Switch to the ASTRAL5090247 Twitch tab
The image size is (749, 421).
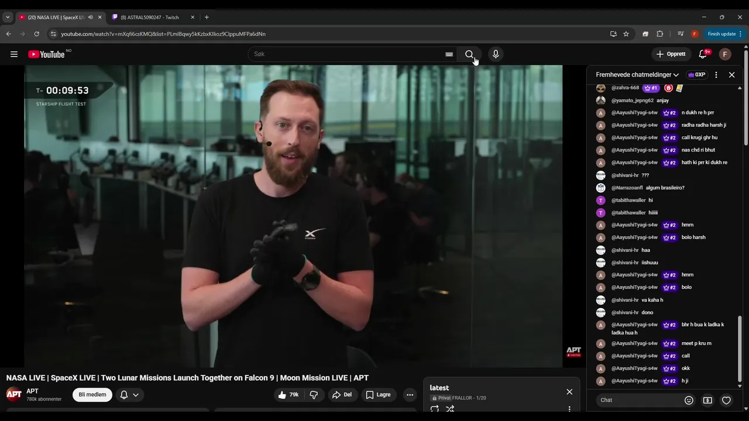[x=150, y=18]
